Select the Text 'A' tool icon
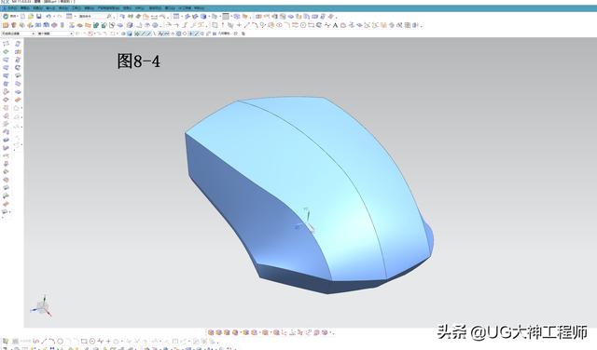Viewport: 597px width, 350px height. (336, 25)
